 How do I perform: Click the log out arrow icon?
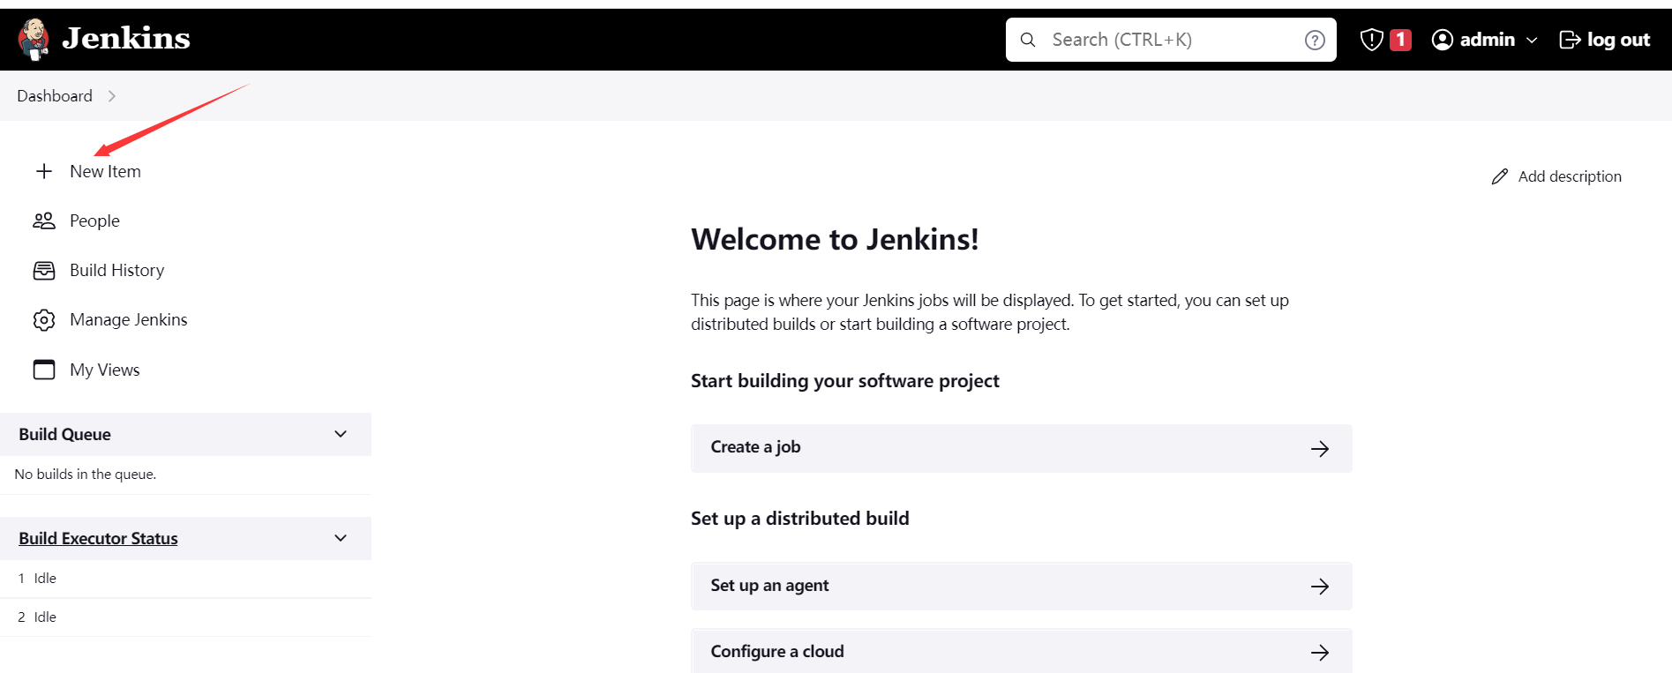(x=1570, y=40)
